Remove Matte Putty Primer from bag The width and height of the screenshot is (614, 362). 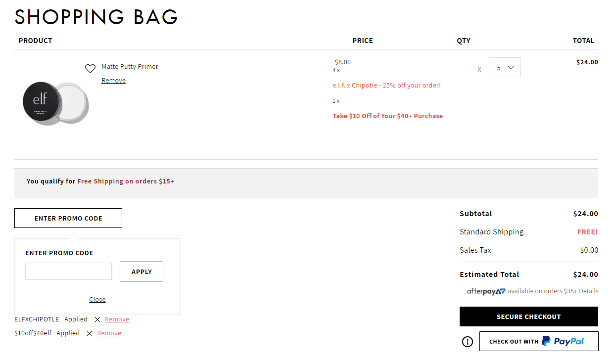pos(114,81)
